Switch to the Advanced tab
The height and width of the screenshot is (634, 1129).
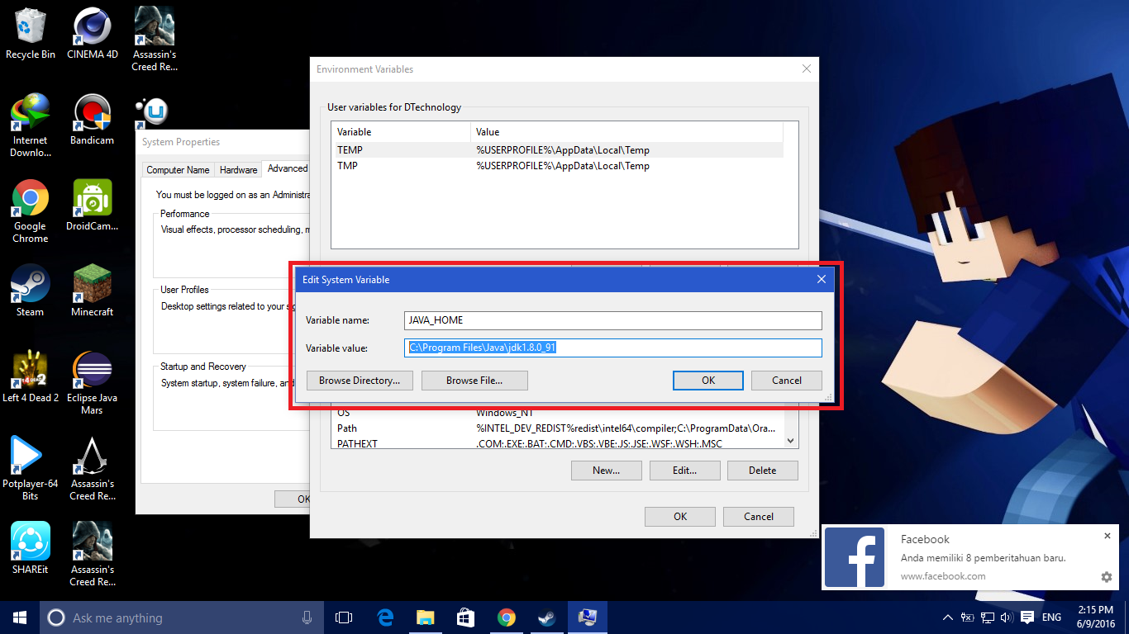[x=287, y=168]
